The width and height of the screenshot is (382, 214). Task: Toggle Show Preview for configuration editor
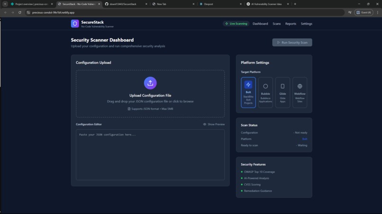[x=214, y=124]
